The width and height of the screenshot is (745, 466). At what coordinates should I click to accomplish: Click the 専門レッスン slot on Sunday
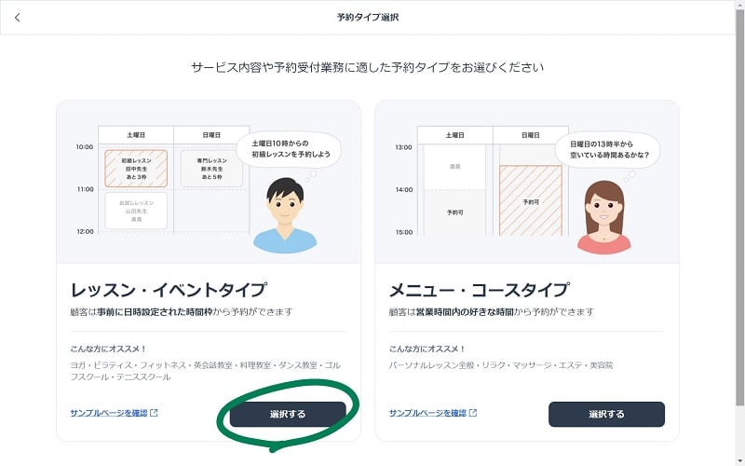(211, 168)
